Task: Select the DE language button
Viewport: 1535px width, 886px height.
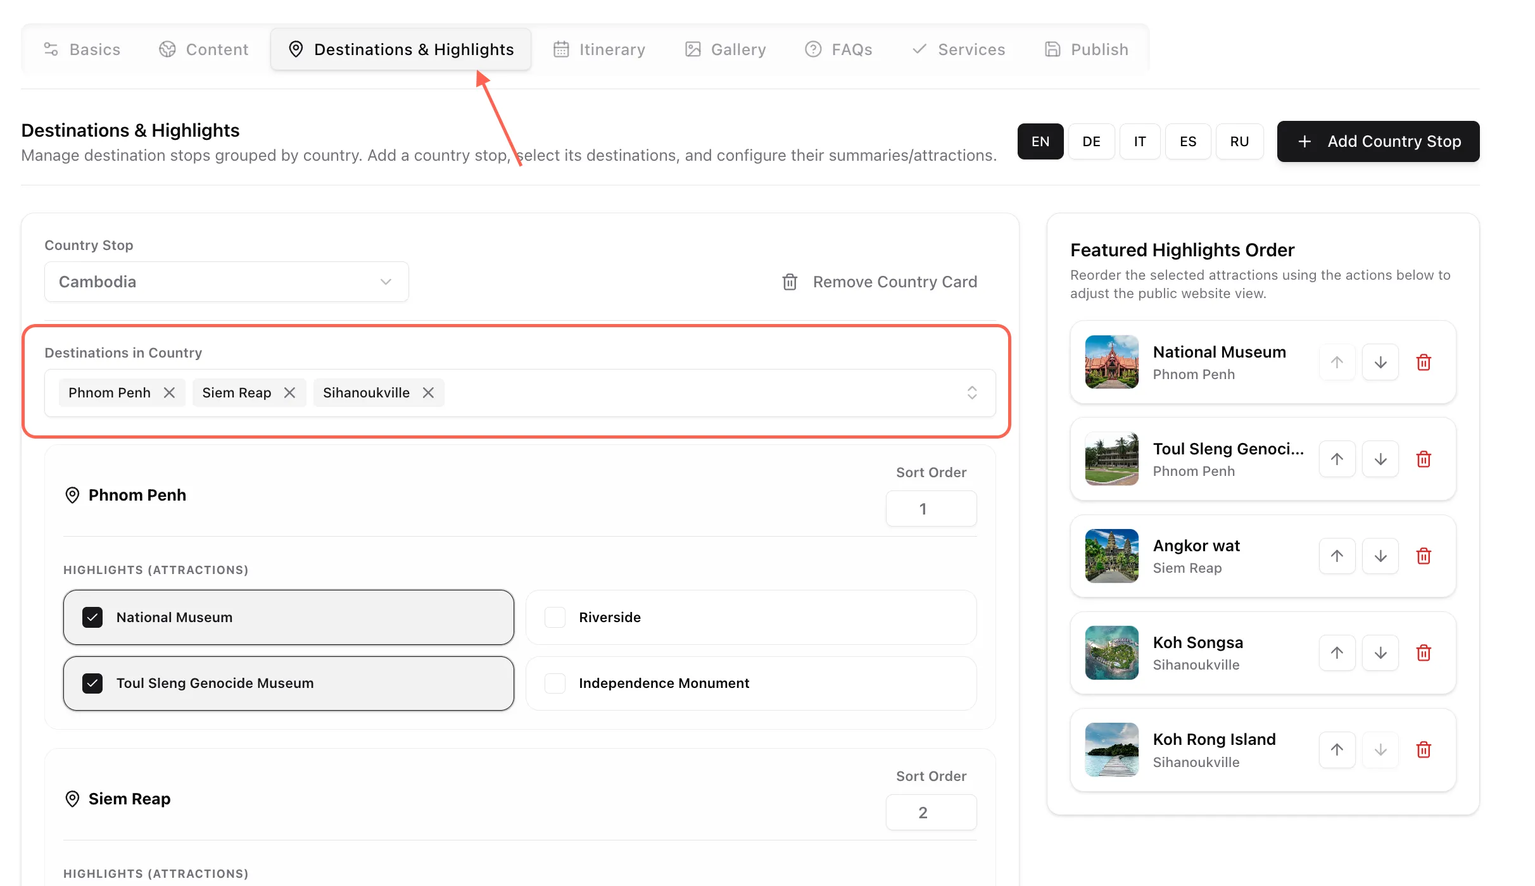Action: (x=1091, y=141)
